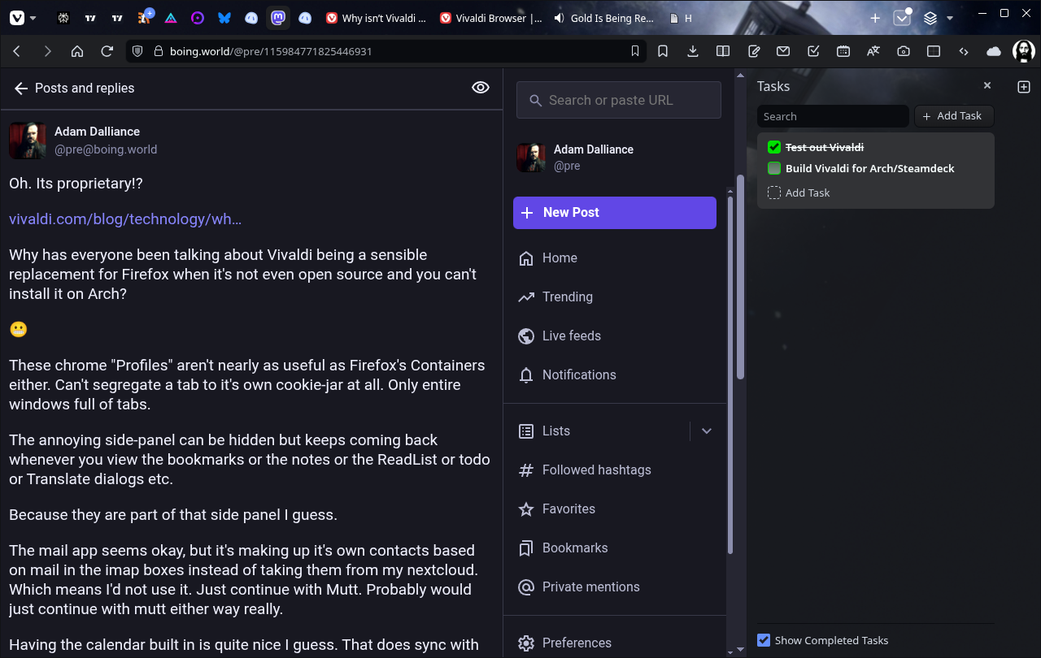Open the Downloads panel
Image resolution: width=1041 pixels, height=658 pixels.
(x=693, y=51)
